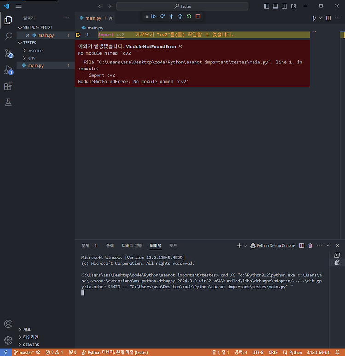Open terminal panel more actions
Viewport: 345px width, 356px height.
319,246
